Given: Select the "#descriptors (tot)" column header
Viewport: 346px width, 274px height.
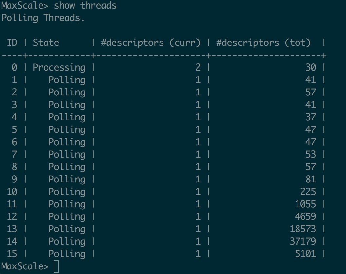Looking at the screenshot, I should tap(263, 43).
